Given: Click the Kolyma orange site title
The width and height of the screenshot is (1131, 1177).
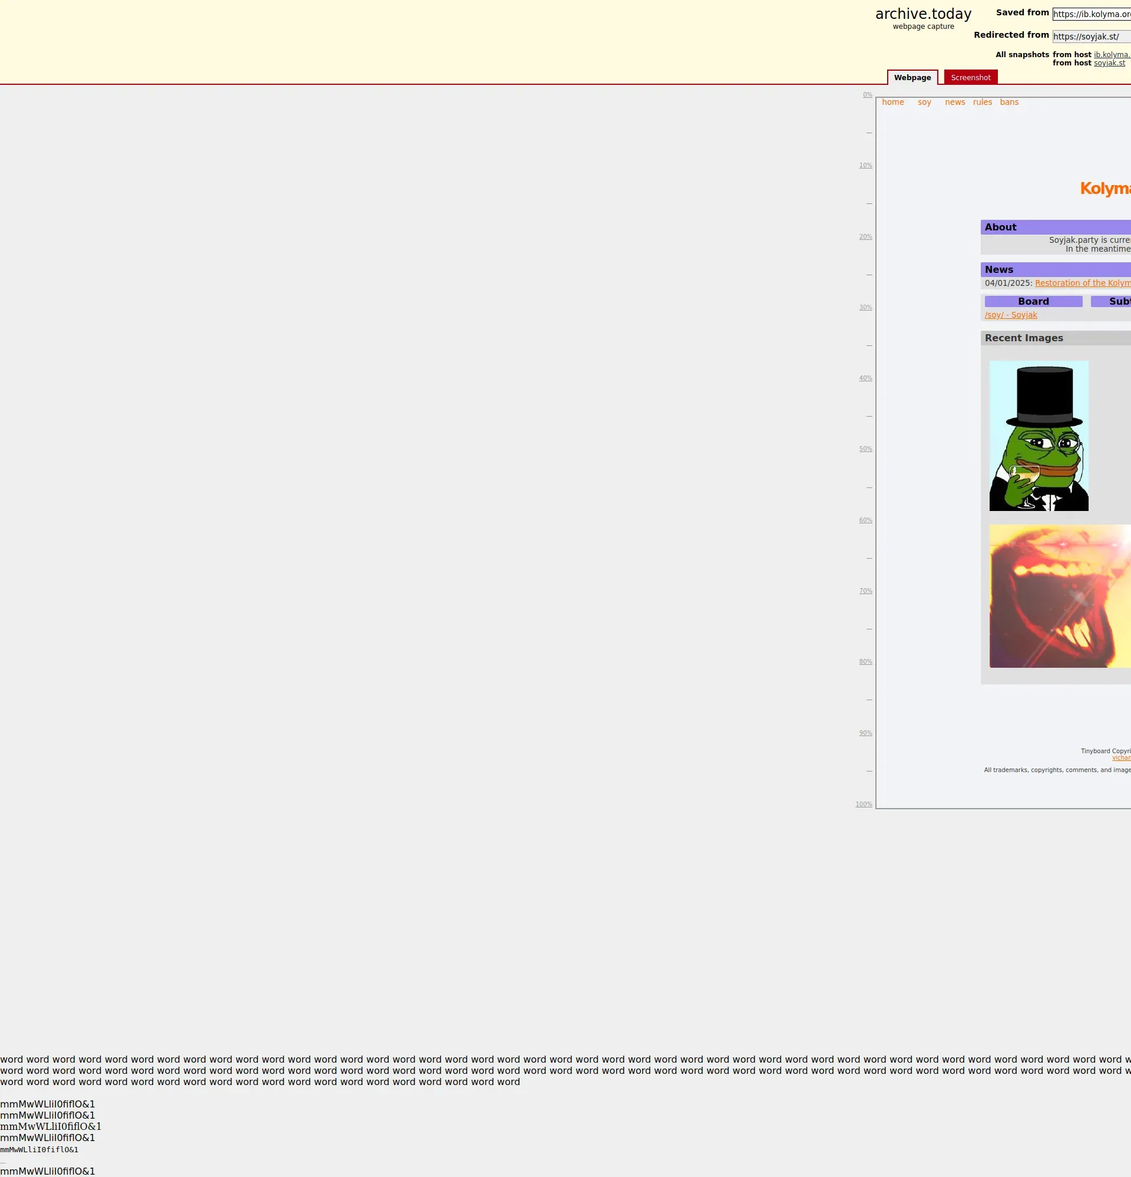Looking at the screenshot, I should point(1104,189).
